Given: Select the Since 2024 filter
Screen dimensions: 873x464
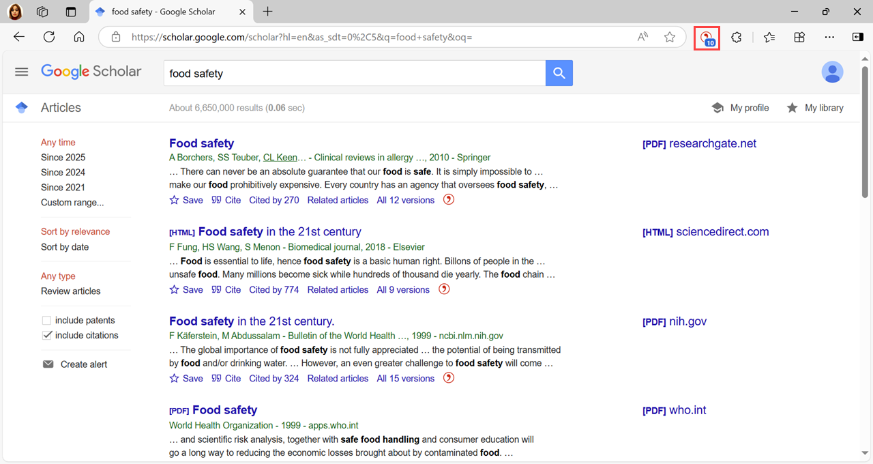Looking at the screenshot, I should (x=63, y=173).
